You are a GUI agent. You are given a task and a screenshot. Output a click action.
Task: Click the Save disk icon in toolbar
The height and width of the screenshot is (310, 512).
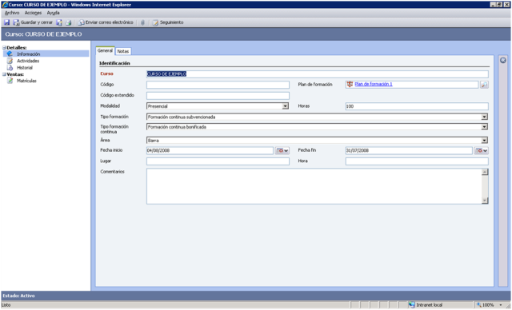[x=6, y=22]
